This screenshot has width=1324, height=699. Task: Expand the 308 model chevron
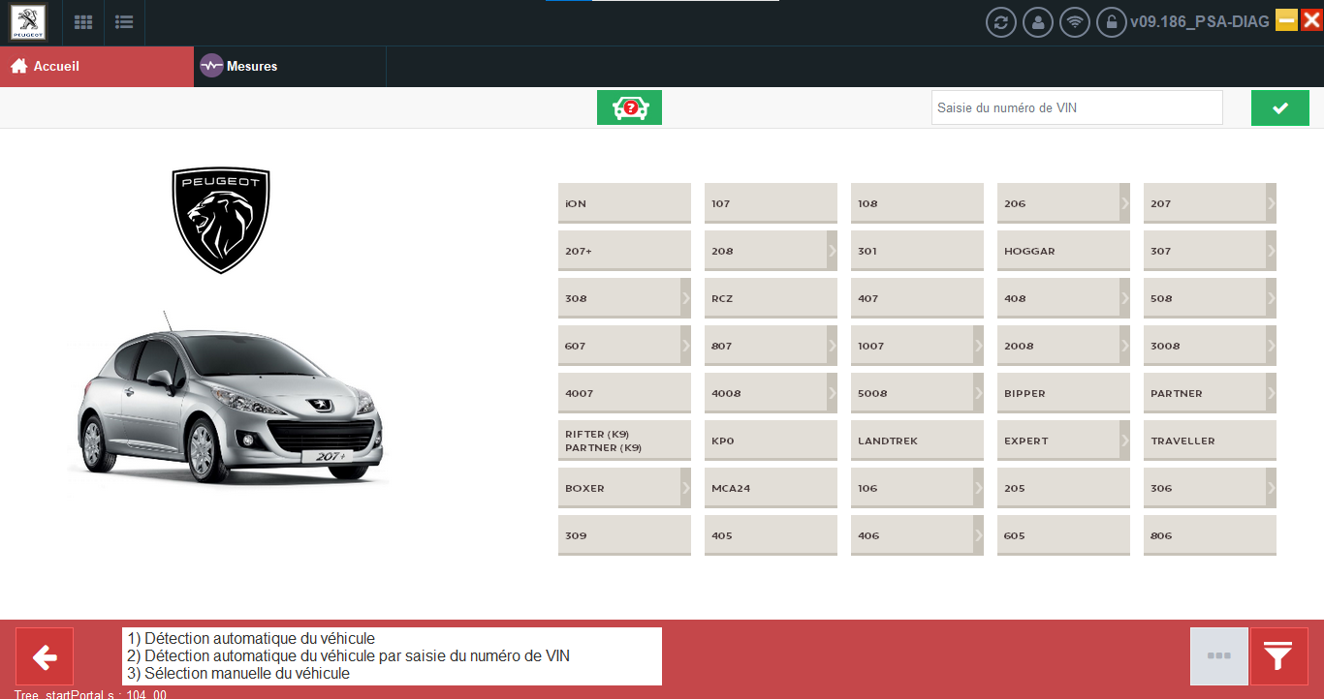pos(685,298)
